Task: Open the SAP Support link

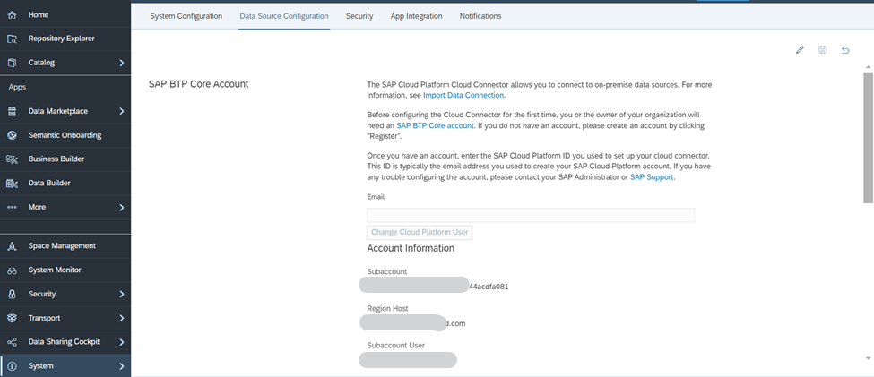Action: click(653, 177)
